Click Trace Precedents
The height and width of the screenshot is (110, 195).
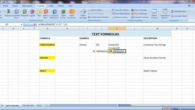click(x=120, y=10)
